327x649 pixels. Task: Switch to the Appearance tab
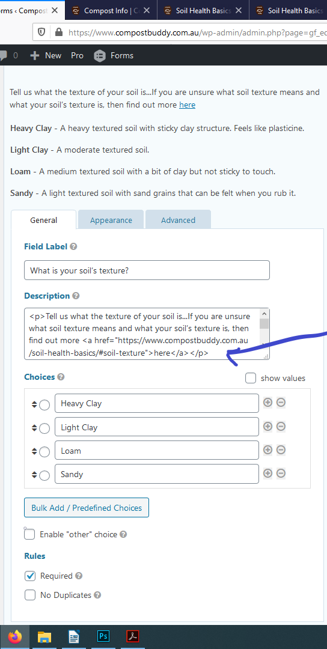tap(111, 220)
